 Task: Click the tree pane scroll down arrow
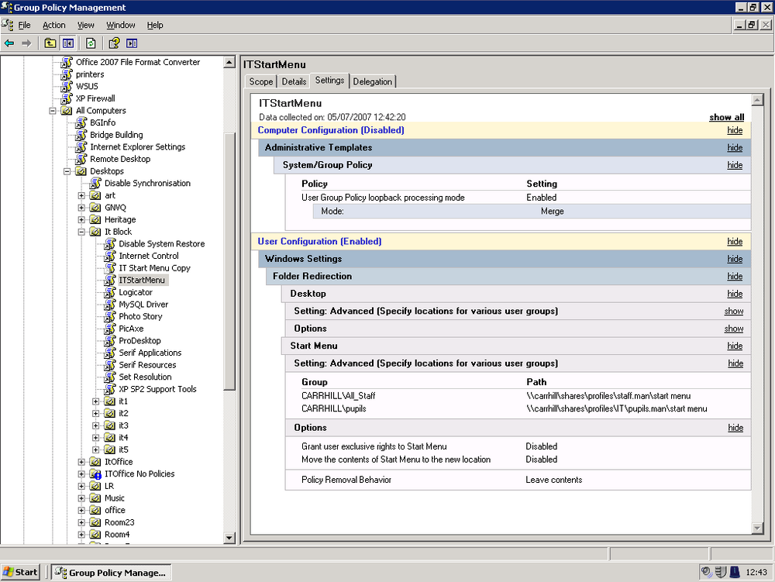(229, 538)
